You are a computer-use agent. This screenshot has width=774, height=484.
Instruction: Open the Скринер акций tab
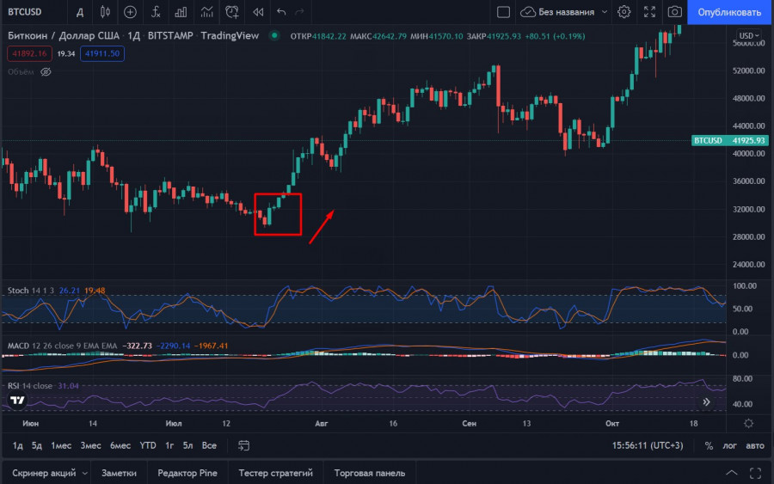[44, 473]
